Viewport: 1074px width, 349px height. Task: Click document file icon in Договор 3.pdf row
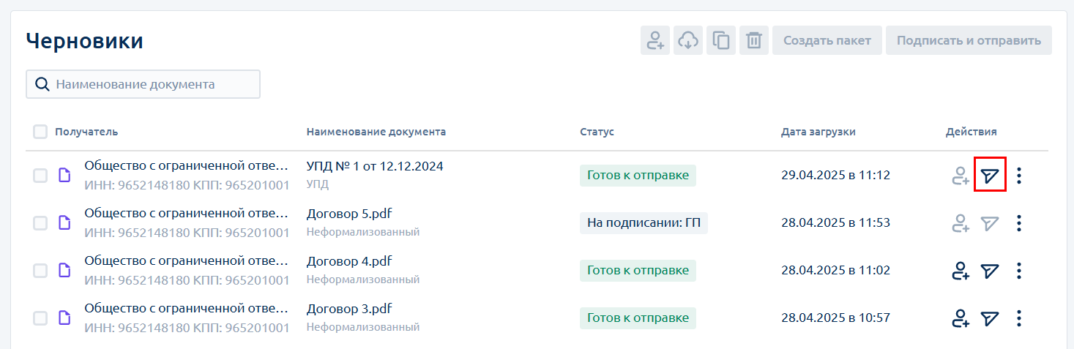point(65,318)
